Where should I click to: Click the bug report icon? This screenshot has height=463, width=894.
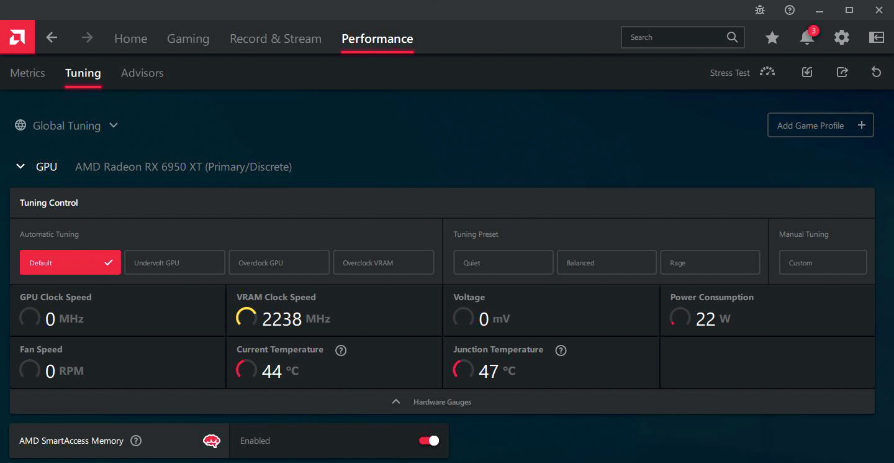[760, 10]
